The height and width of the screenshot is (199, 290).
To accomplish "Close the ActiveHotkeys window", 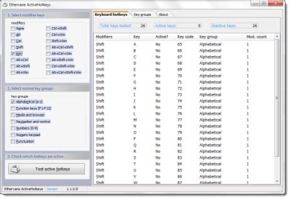I will [275, 3].
